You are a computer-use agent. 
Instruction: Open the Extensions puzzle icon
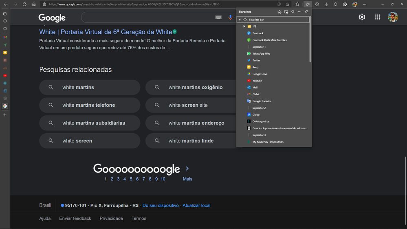pos(297,4)
